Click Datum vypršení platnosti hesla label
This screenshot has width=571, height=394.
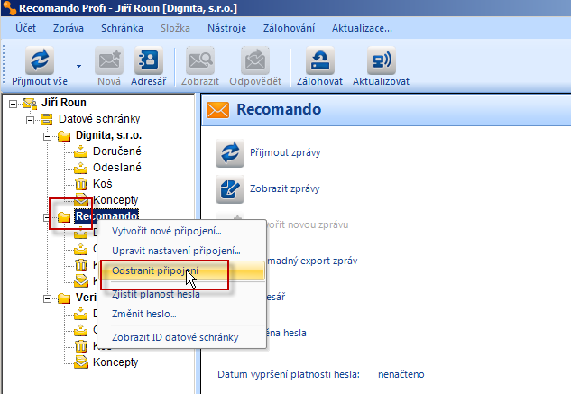289,374
